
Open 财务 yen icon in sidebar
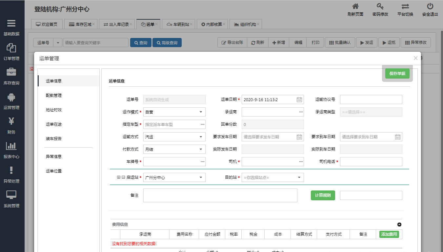point(11,121)
